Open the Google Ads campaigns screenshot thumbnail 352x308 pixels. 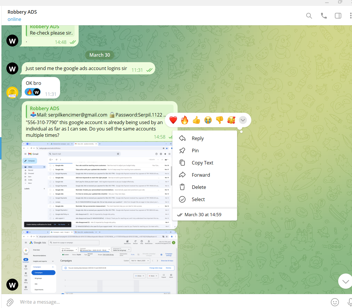pos(100,262)
